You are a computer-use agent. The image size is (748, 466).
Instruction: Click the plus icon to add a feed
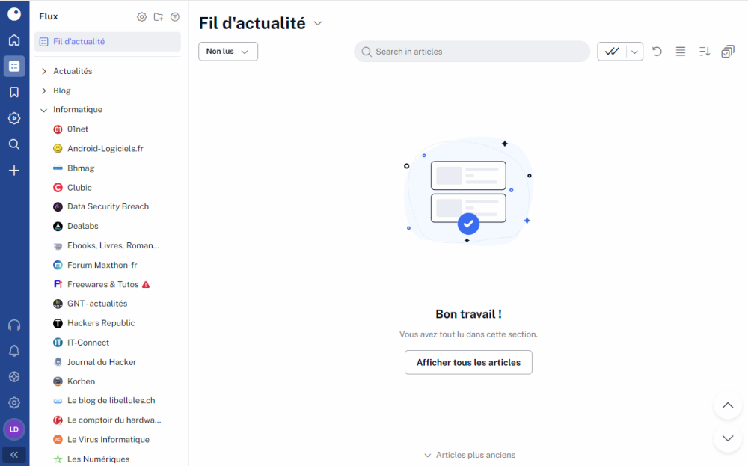(x=14, y=171)
